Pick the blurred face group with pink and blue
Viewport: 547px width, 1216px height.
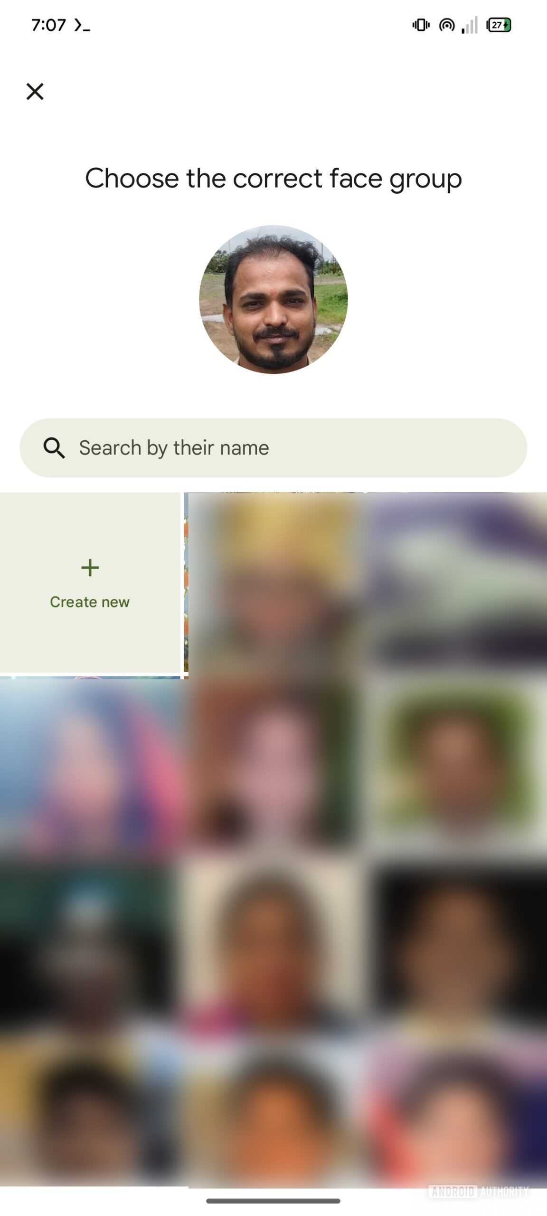pos(91,766)
